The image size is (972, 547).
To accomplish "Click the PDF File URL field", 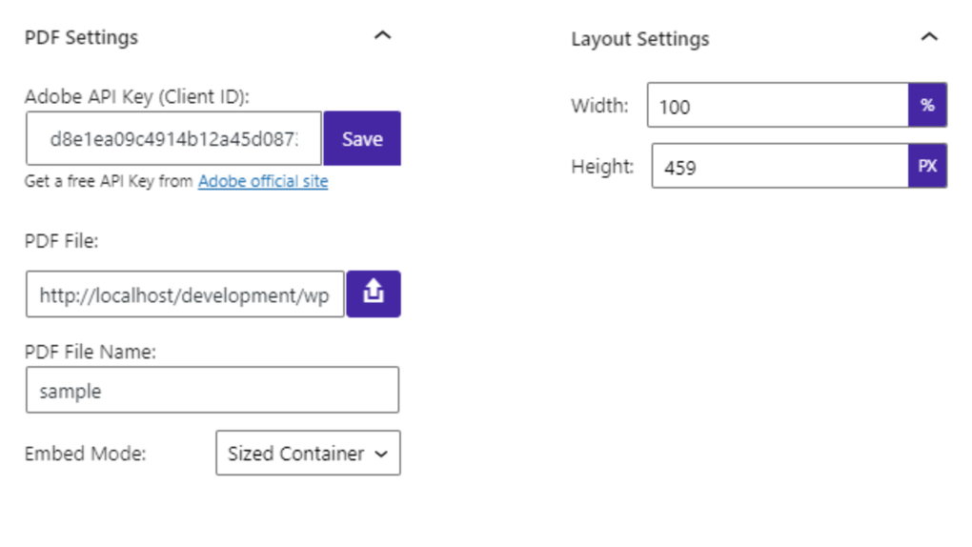I will [184, 294].
